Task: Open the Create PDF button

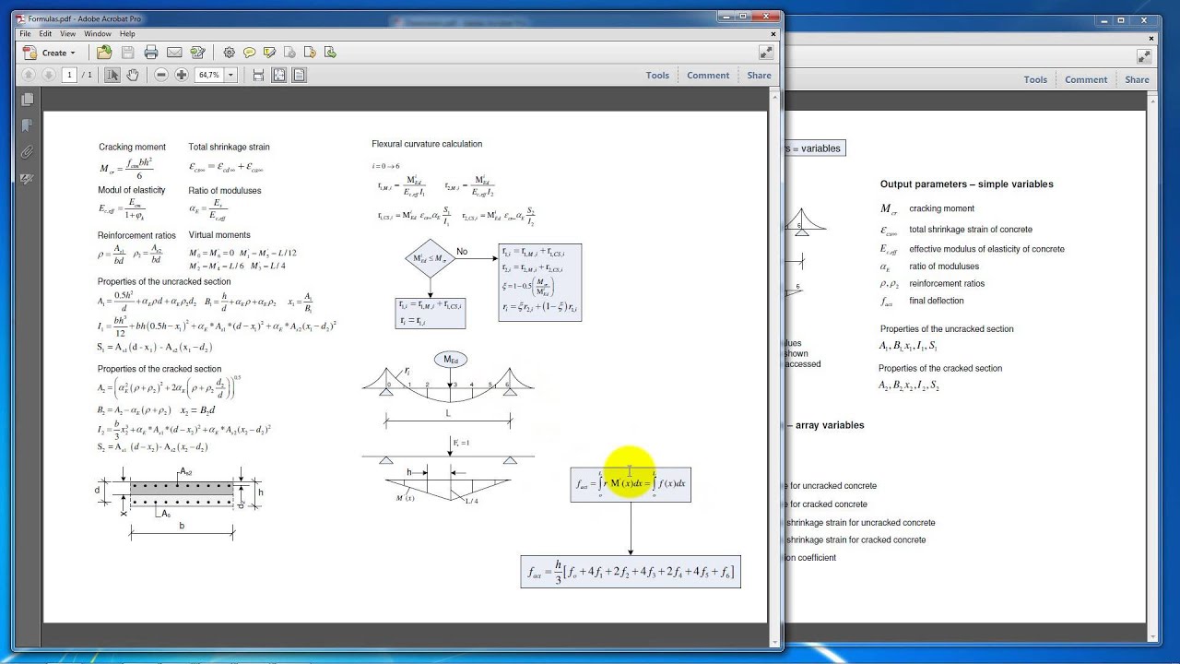Action: pyautogui.click(x=48, y=53)
